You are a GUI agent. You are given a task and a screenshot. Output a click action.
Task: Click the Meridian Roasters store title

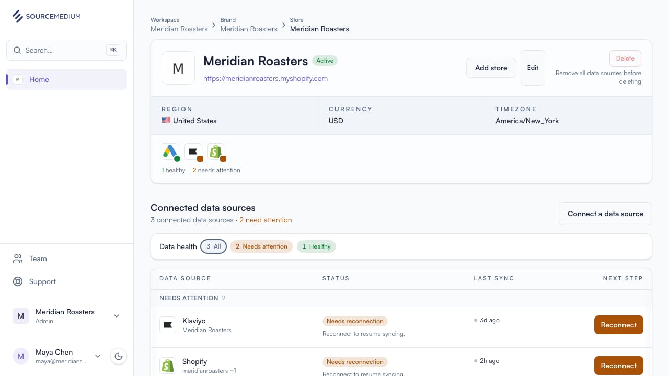(256, 61)
